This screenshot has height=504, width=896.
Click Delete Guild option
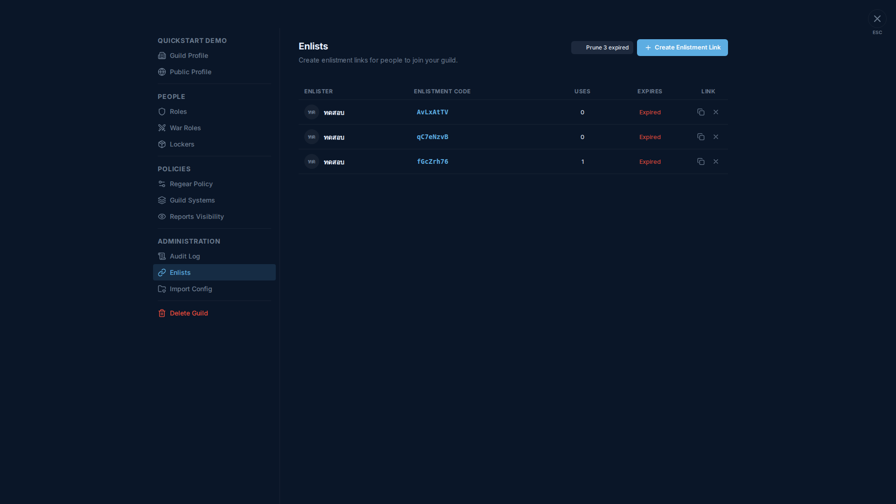point(214,313)
